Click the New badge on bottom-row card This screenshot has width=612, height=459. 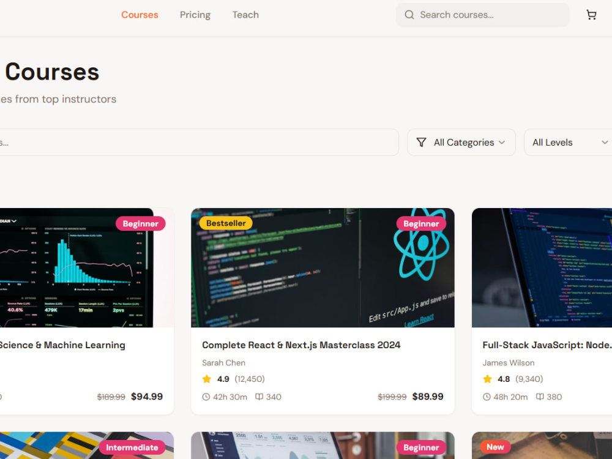pos(495,447)
